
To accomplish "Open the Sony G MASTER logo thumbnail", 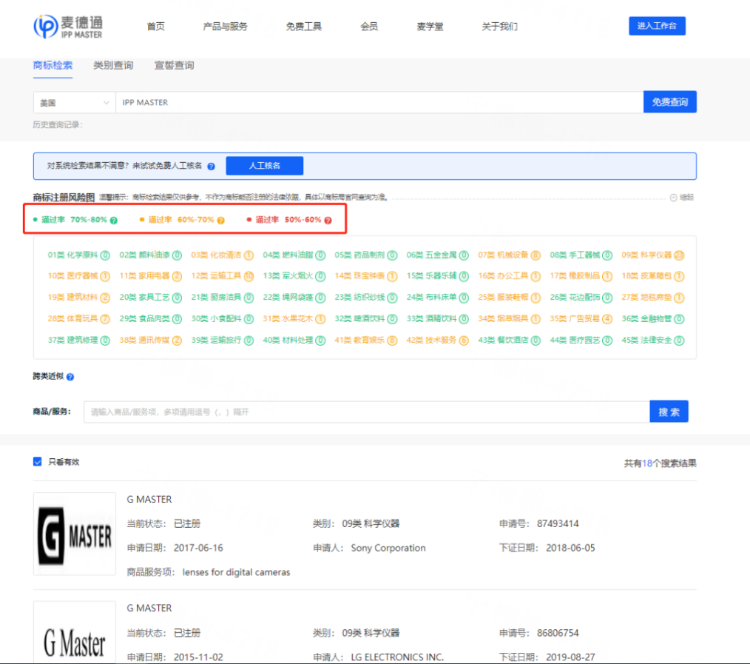I will [75, 534].
